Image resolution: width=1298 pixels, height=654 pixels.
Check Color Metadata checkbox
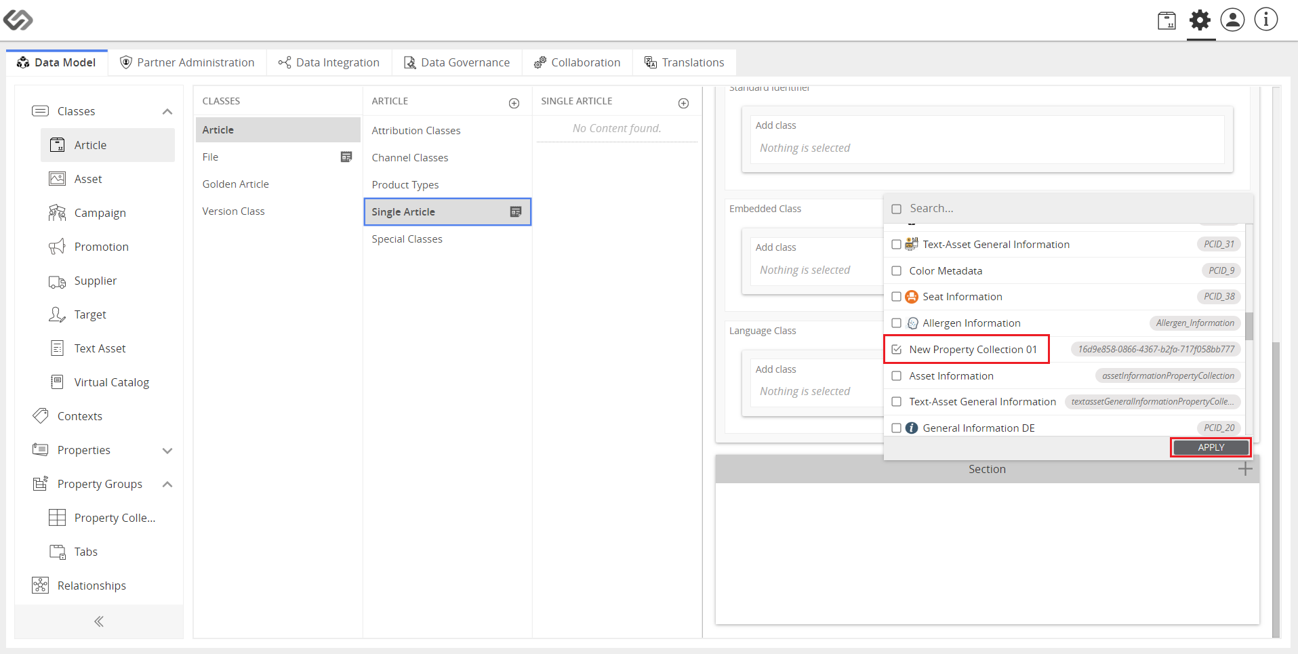click(896, 271)
